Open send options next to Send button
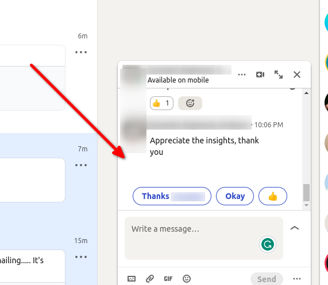 pyautogui.click(x=297, y=279)
